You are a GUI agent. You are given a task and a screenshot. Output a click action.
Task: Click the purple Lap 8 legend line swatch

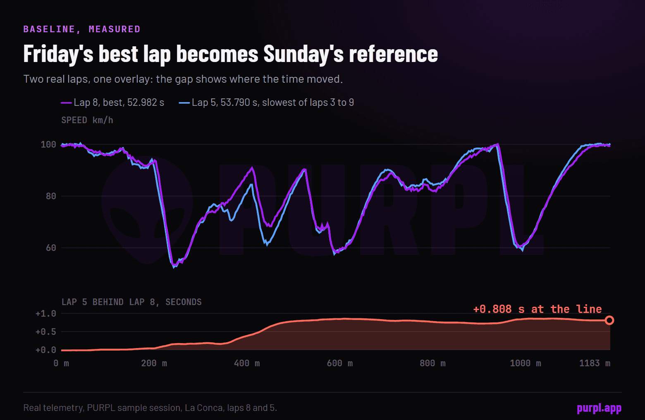[67, 103]
